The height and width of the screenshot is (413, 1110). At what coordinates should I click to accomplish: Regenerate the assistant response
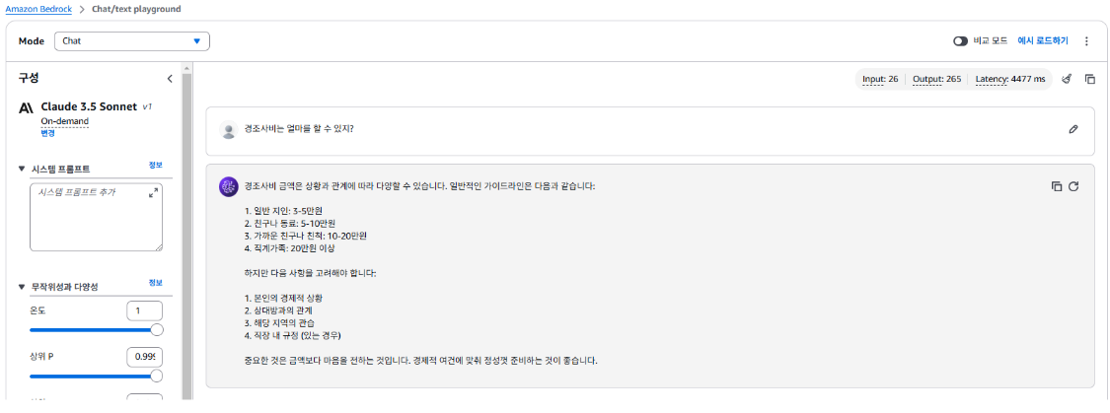[x=1073, y=186]
